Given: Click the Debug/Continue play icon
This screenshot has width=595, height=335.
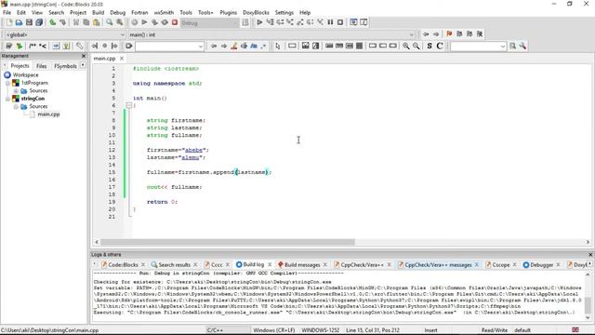Looking at the screenshot, I should coord(259,22).
